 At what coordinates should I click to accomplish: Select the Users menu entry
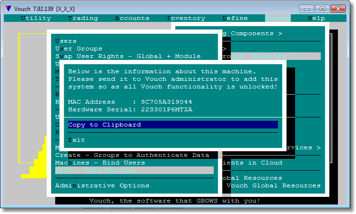point(66,41)
